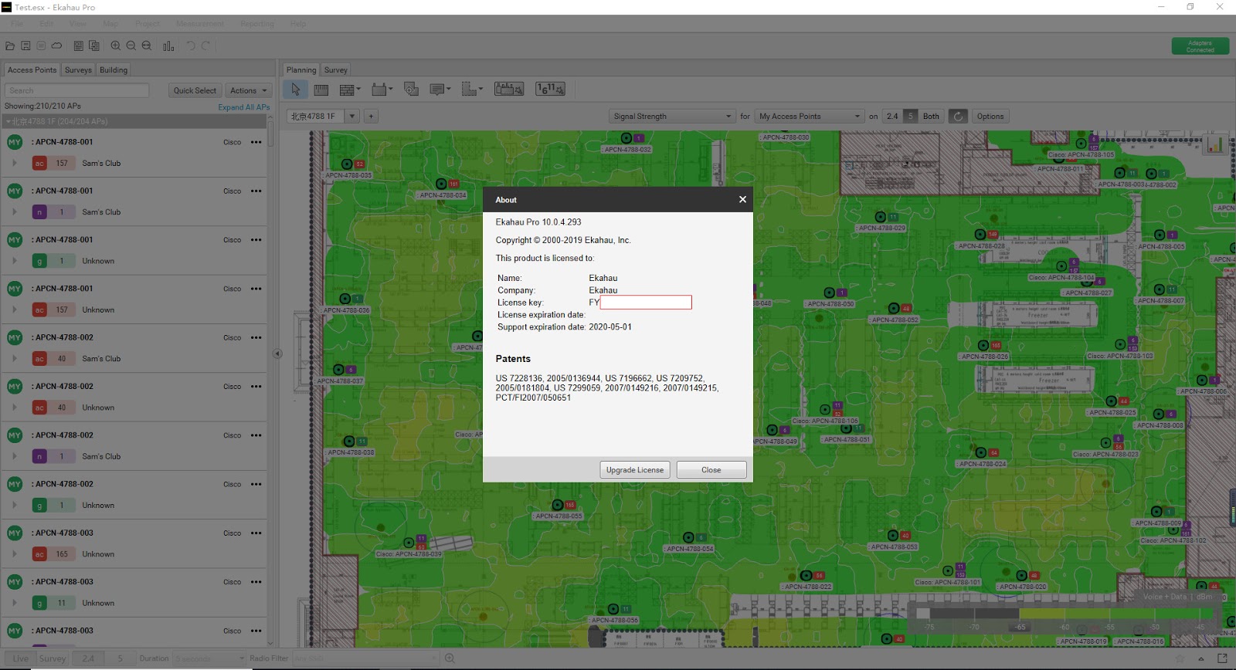
Task: Switch to the Survey map tab
Action: pyautogui.click(x=335, y=69)
